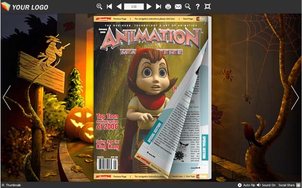Flip to next page with right side arrow
Viewport: 302px width, 188px height.
click(x=295, y=98)
